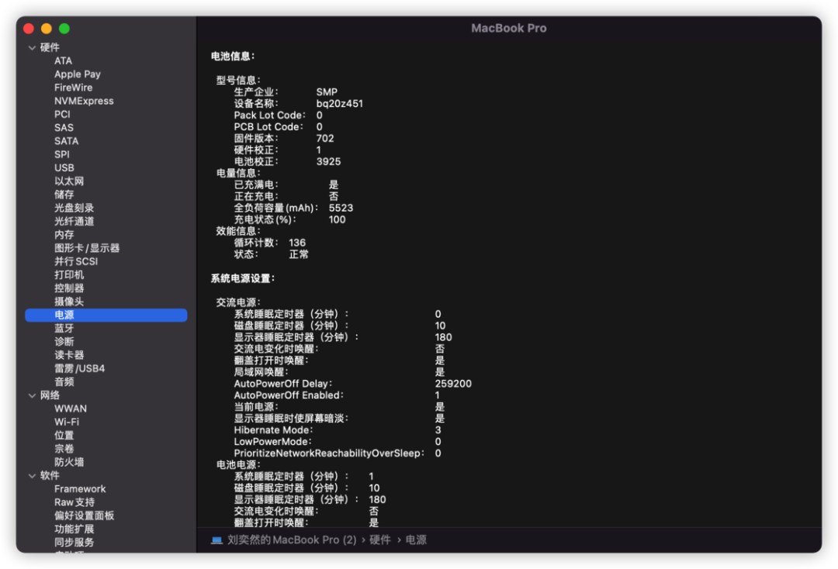Viewport: 838px width, 569px height.
Task: Select WWAN under 网络
Action: [x=70, y=409]
